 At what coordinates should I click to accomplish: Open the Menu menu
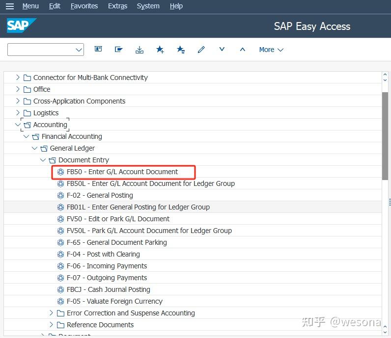(x=30, y=6)
